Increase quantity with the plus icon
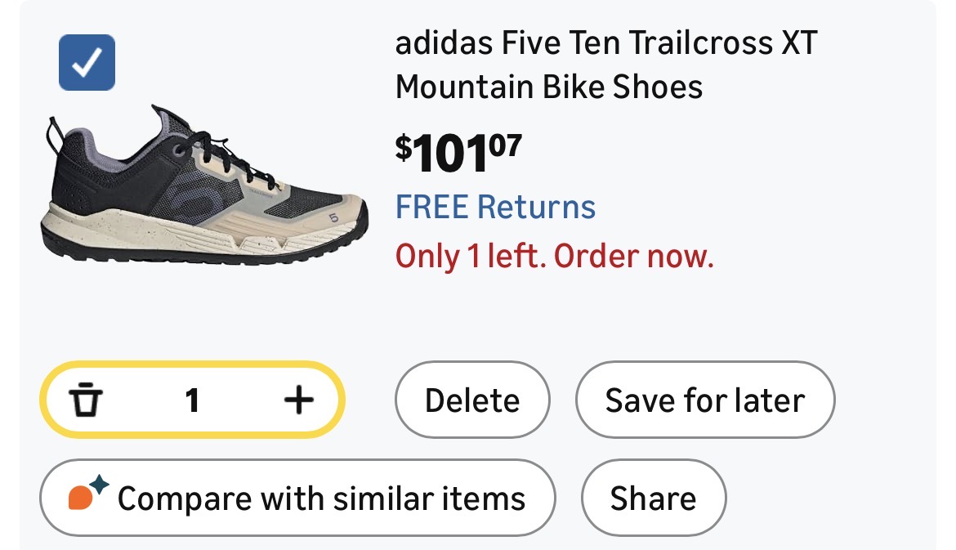 pos(298,400)
